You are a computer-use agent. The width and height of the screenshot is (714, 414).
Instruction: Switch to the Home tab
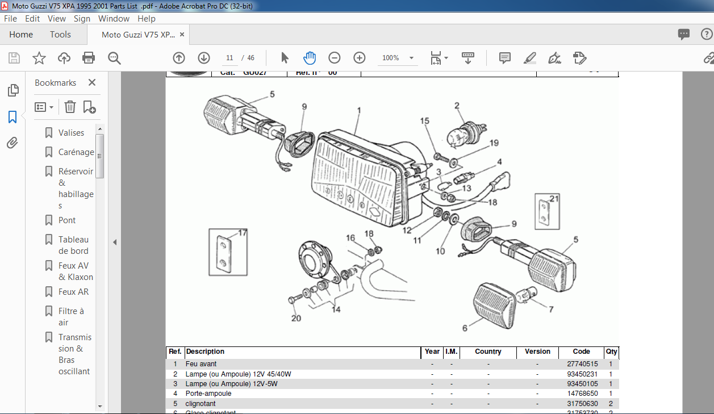[21, 35]
